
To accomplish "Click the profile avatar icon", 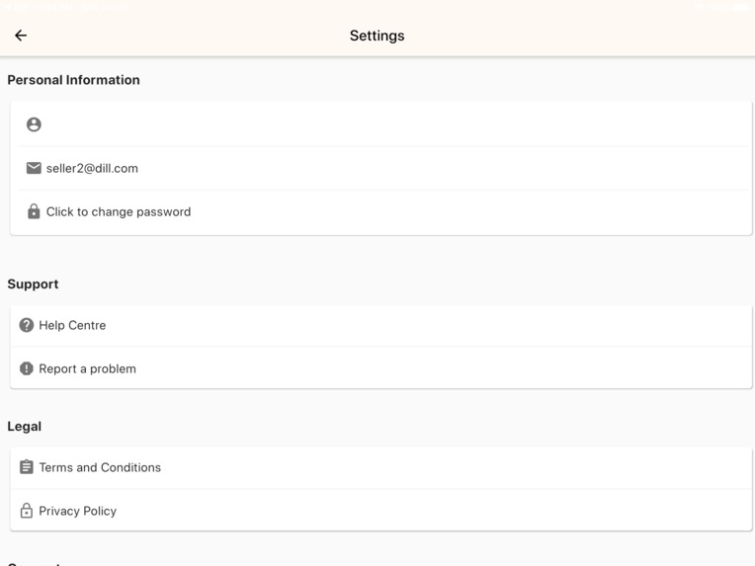I will [x=34, y=124].
